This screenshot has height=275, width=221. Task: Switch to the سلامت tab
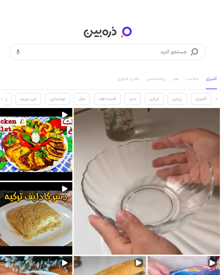(192, 79)
